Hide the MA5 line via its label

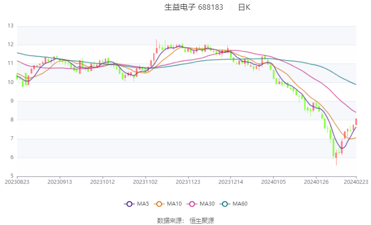click(143, 204)
